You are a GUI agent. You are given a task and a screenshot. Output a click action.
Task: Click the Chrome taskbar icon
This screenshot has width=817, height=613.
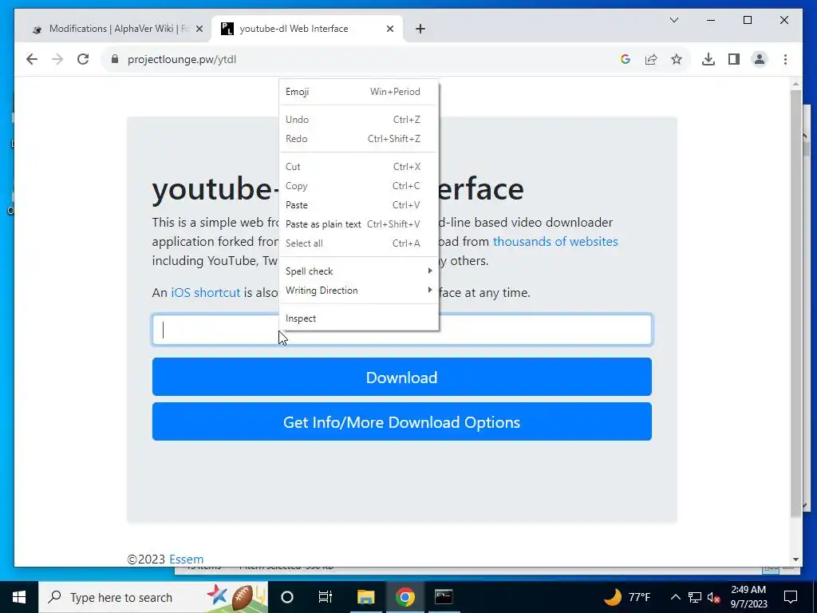click(x=405, y=597)
